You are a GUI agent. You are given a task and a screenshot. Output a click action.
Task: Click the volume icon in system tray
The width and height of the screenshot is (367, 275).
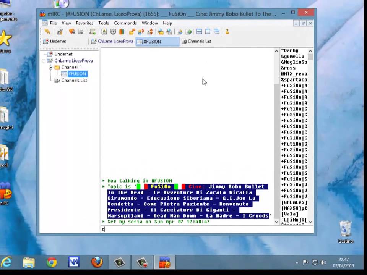tap(323, 263)
